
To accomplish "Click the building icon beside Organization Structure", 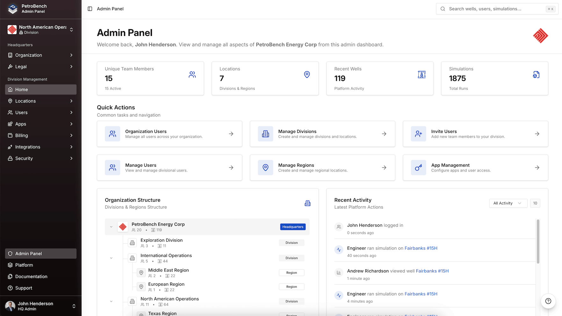I will (307, 203).
